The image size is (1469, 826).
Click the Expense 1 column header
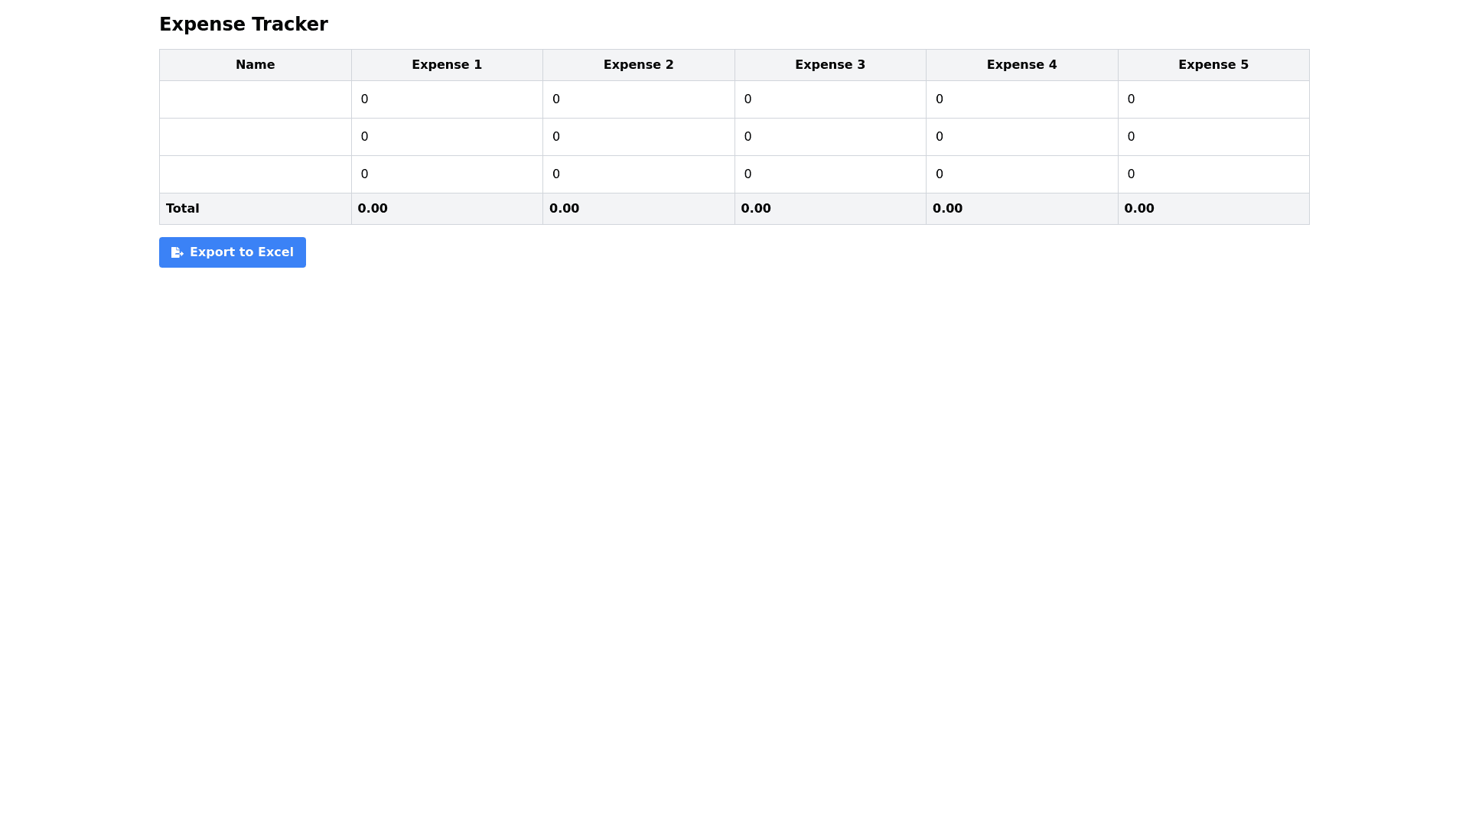point(447,65)
